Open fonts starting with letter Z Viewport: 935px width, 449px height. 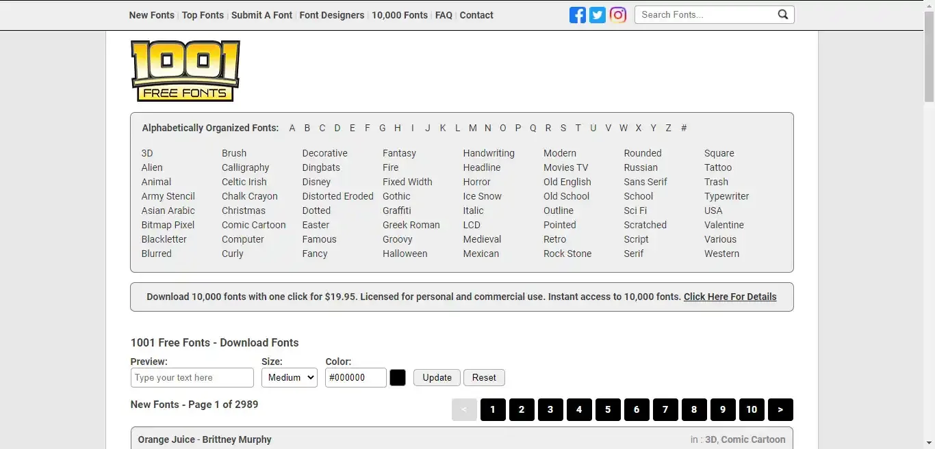[x=668, y=128]
